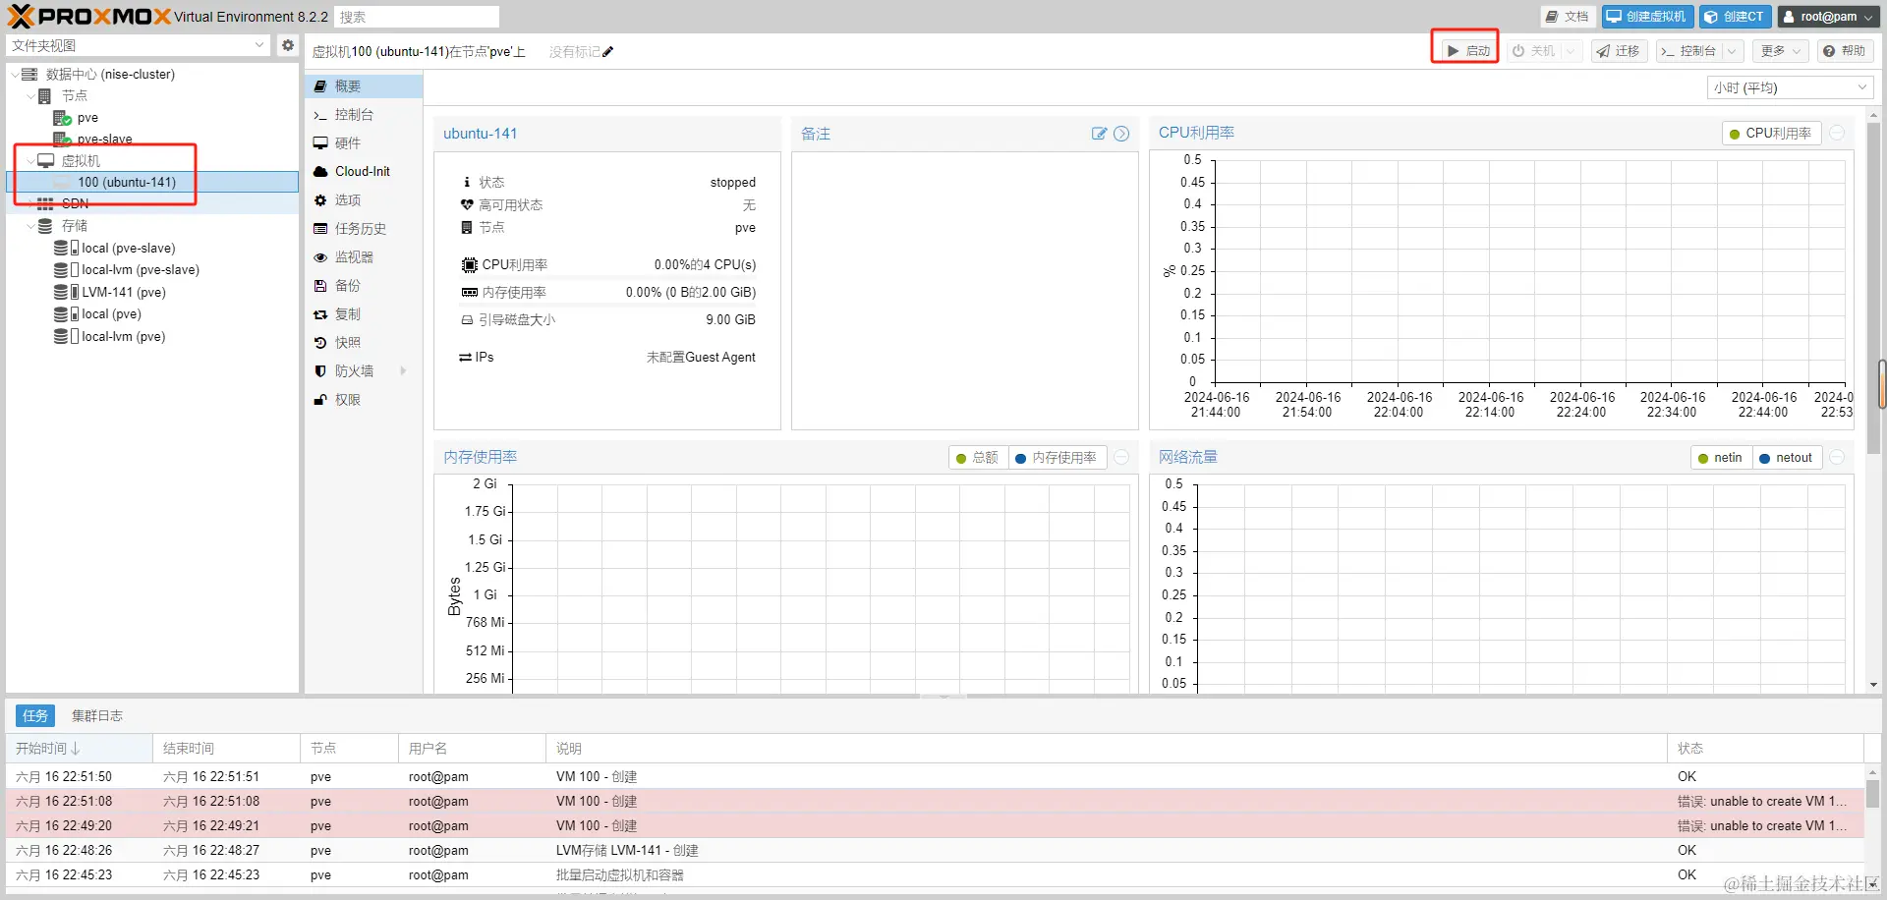The height and width of the screenshot is (900, 1887).
Task: Open the 快照 snapshots section
Action: [x=364, y=343]
